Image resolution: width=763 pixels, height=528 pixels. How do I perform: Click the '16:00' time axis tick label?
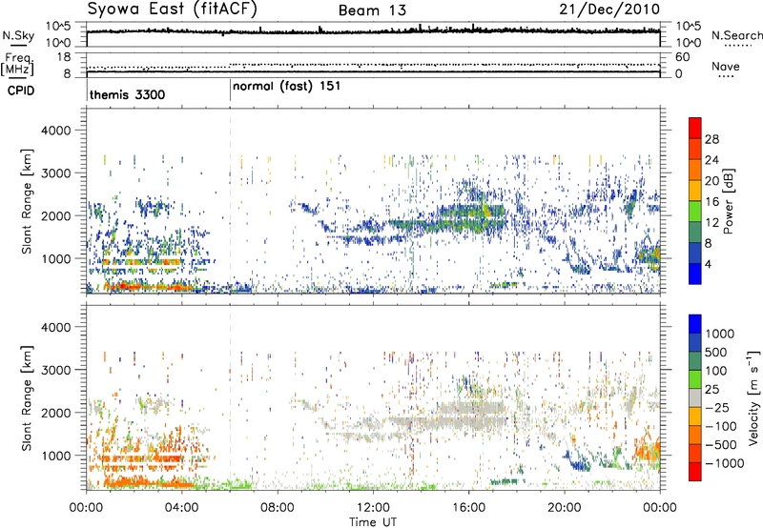pyautogui.click(x=468, y=508)
